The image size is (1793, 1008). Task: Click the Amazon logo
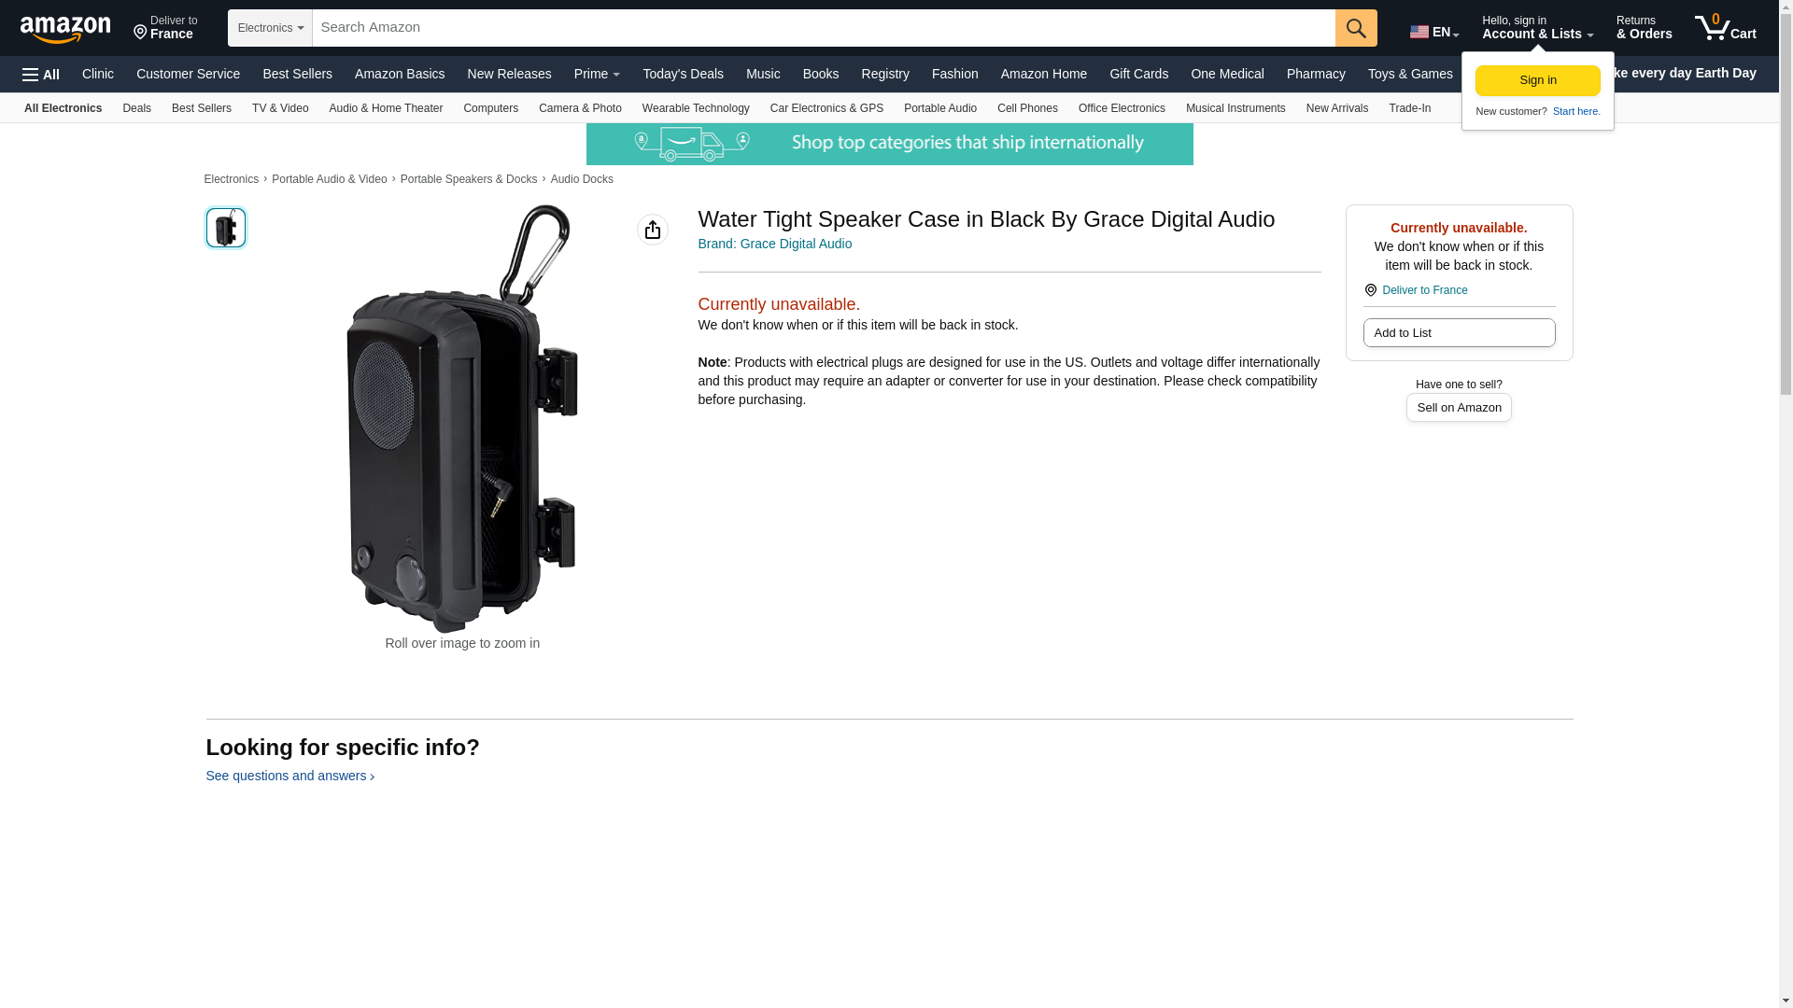click(x=65, y=29)
